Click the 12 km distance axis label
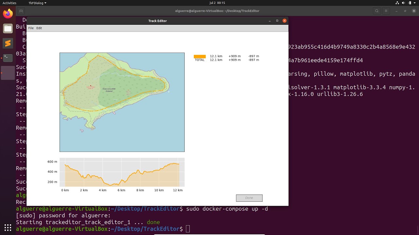 [178, 190]
